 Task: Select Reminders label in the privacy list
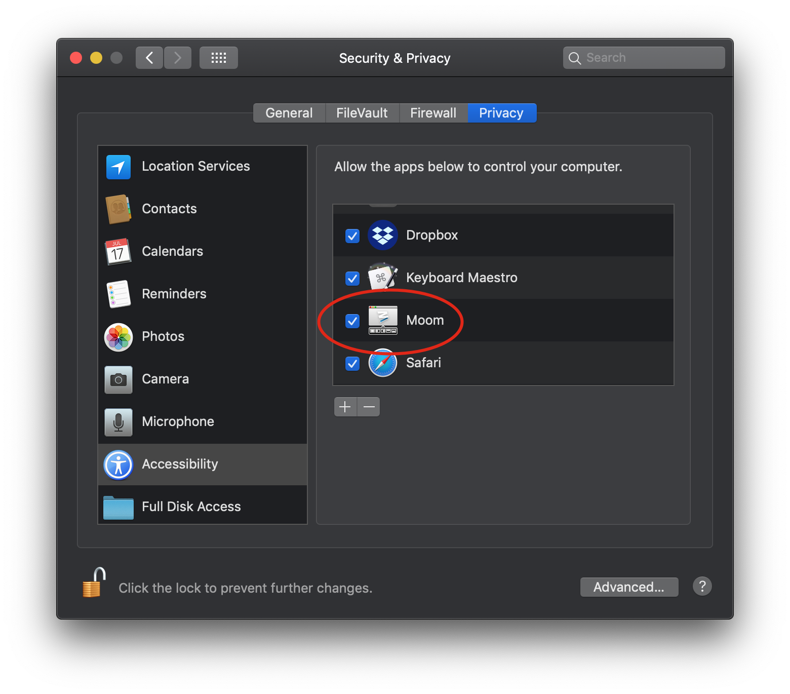(x=174, y=294)
